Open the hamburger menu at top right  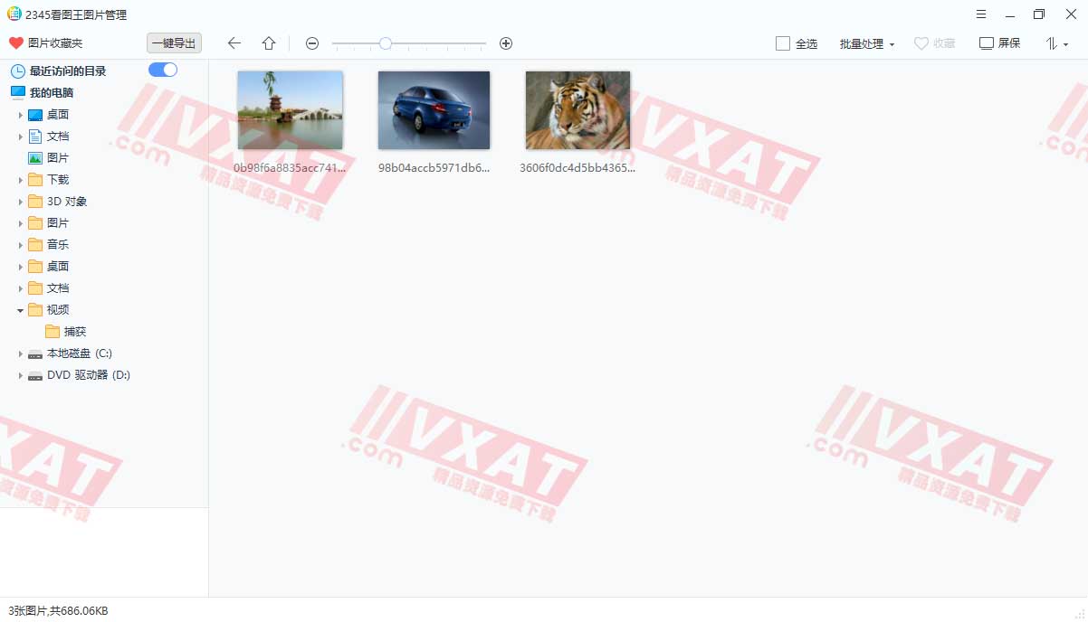click(x=981, y=14)
